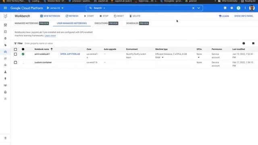Click Refresh button in Workbench toolbar
This screenshot has width=258, height=145.
pos(72,16)
